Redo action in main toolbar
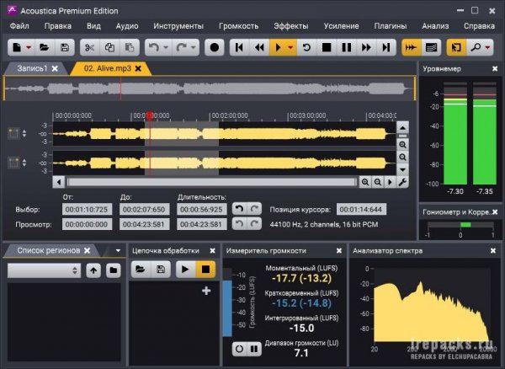The width and height of the screenshot is (505, 369). pos(181,48)
